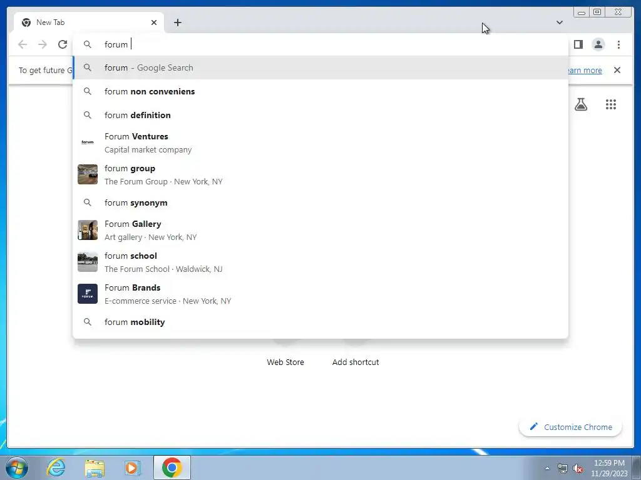Screen dimensions: 641x480
Task: Toggle the Chrome side panel
Action: point(578,44)
